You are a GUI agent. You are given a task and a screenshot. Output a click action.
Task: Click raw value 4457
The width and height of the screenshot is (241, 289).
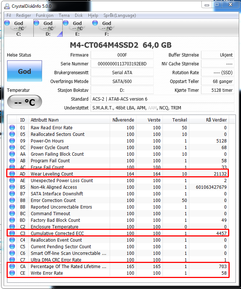coord(222,233)
